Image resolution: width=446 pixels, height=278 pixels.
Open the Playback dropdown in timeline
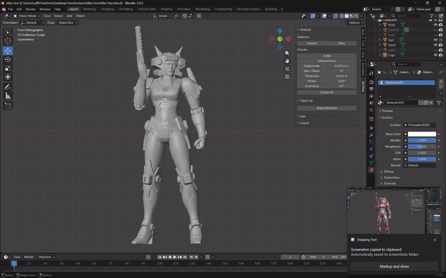coord(47,257)
